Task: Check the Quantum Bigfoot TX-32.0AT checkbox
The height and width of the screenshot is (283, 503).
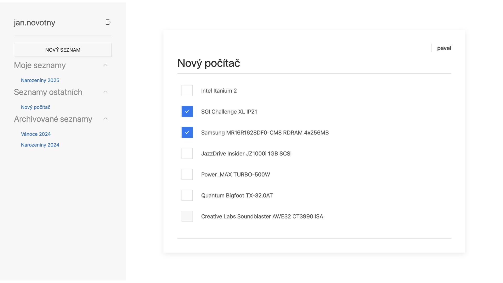Action: point(187,195)
